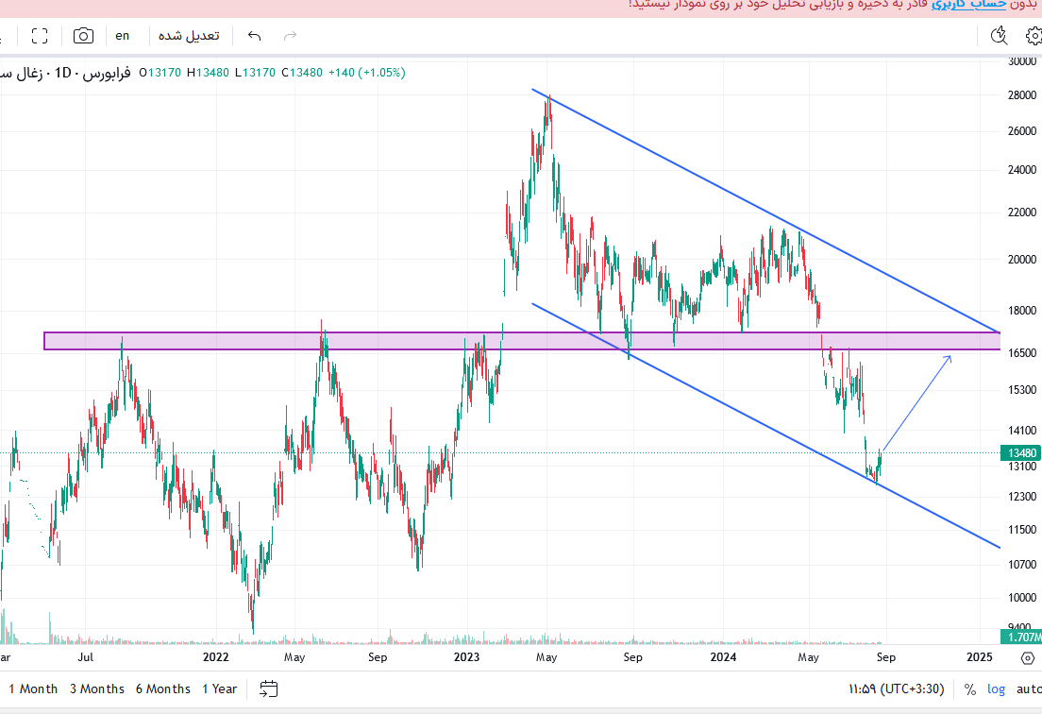The image size is (1042, 714).
Task: Click the greyed redo arrow
Action: pyautogui.click(x=290, y=36)
